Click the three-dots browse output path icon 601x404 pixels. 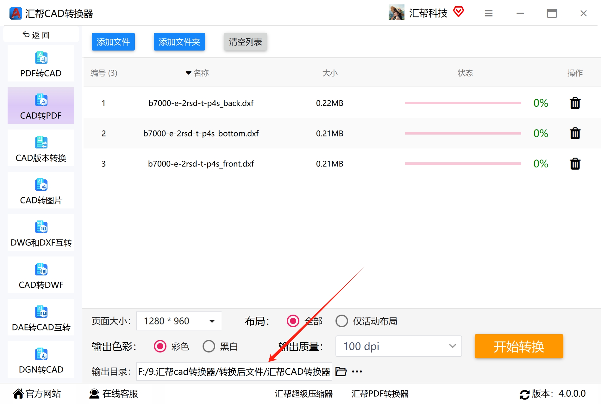(357, 371)
